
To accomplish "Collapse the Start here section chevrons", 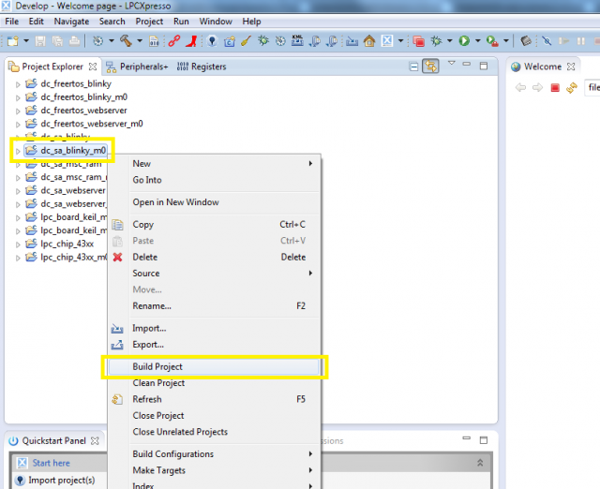I will click(480, 463).
